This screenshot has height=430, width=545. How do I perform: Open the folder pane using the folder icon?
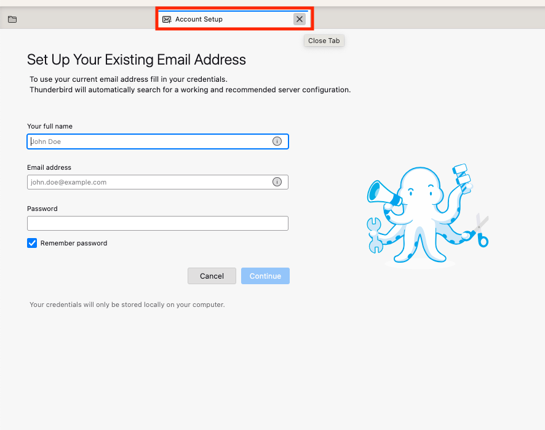tap(12, 19)
